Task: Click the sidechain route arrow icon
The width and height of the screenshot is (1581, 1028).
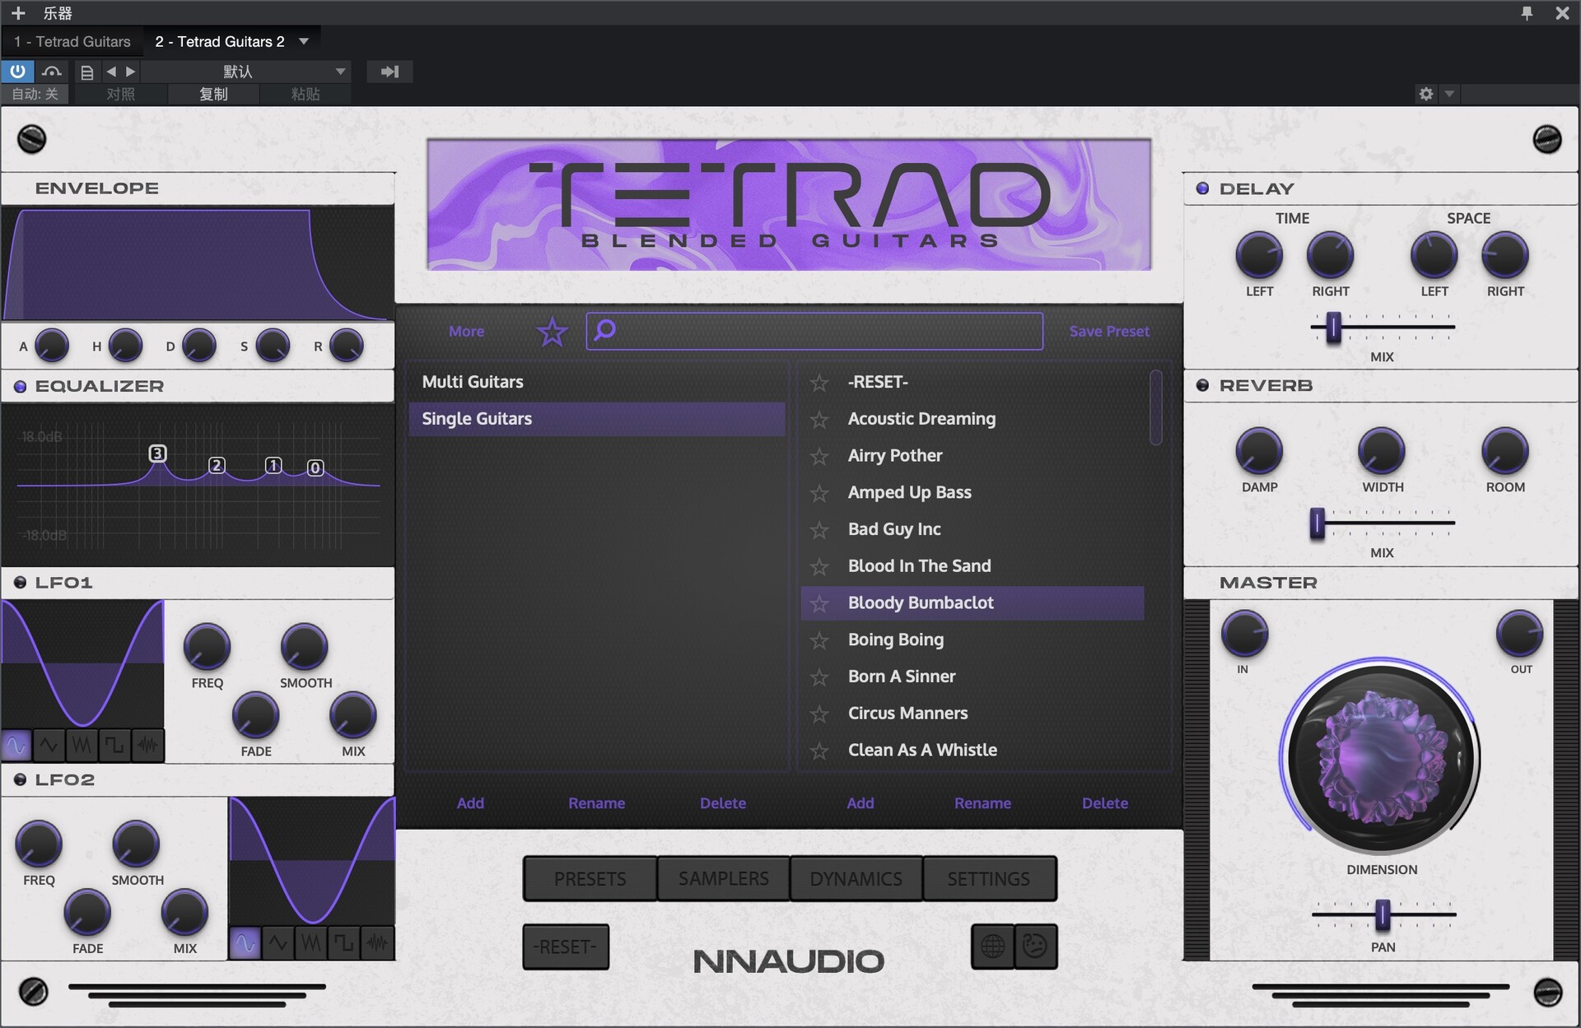Action: point(389,72)
